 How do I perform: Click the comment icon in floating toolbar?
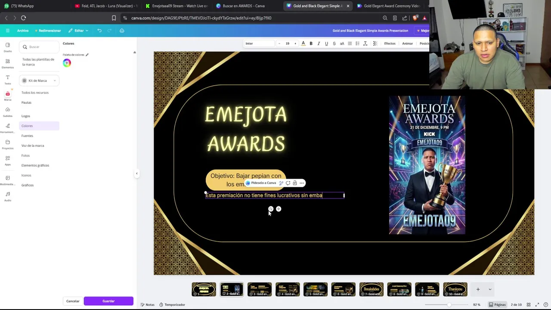pos(288,183)
